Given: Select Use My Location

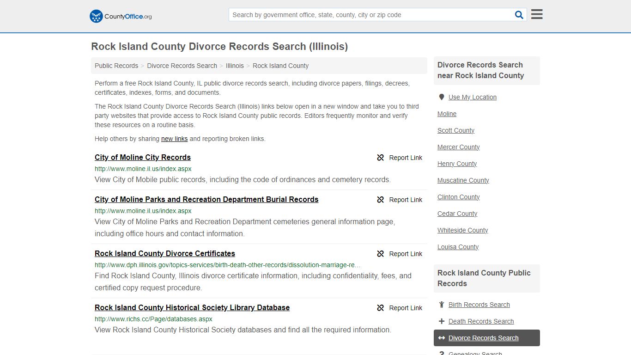Looking at the screenshot, I should tap(473, 97).
